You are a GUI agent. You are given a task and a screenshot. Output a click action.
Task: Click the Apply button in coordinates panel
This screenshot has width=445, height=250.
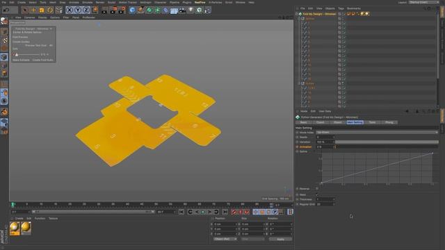point(280,239)
